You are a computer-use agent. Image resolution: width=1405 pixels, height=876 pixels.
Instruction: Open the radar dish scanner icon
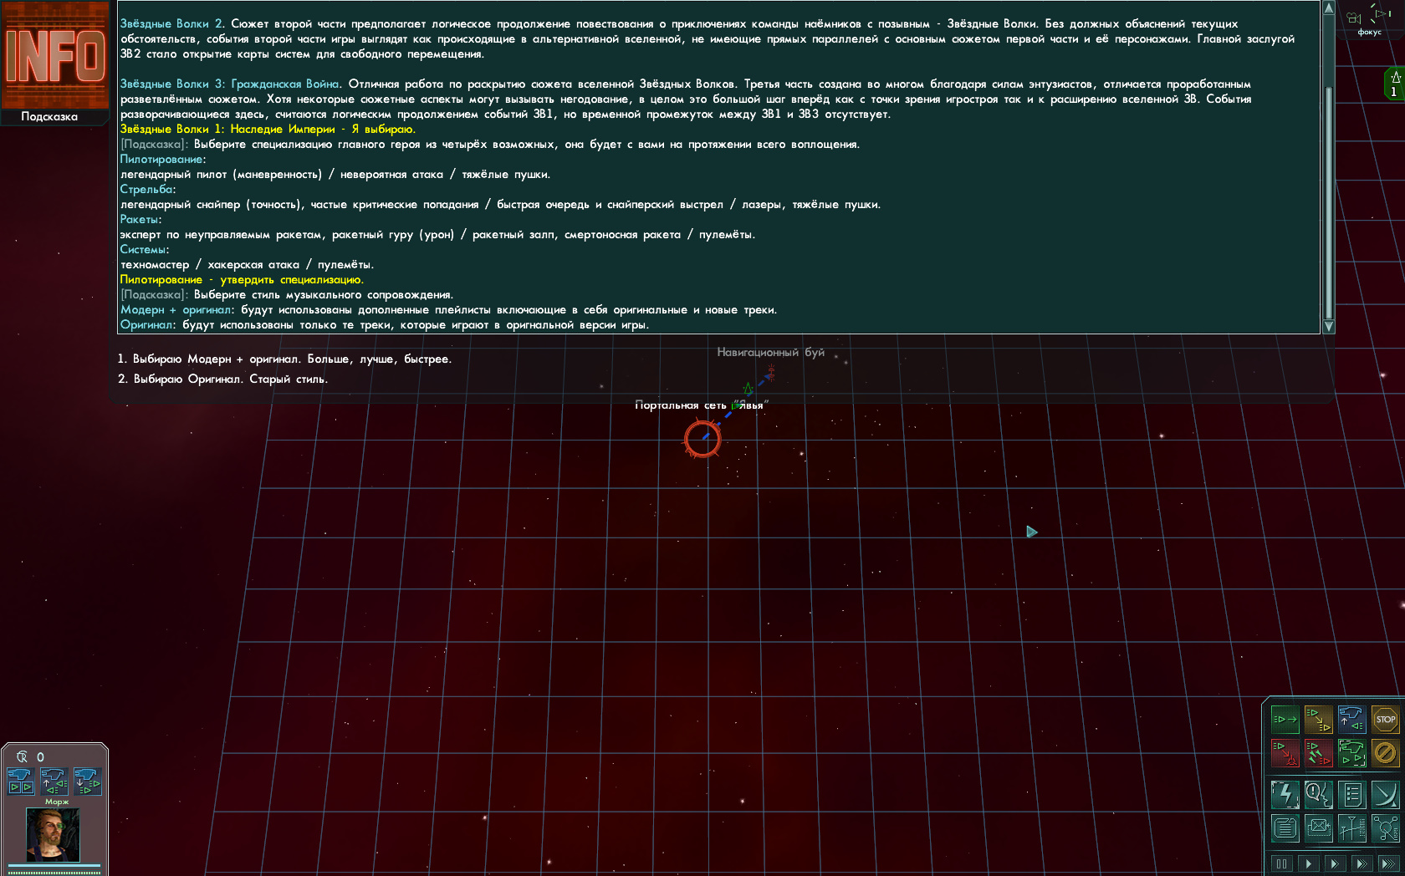(x=1385, y=795)
